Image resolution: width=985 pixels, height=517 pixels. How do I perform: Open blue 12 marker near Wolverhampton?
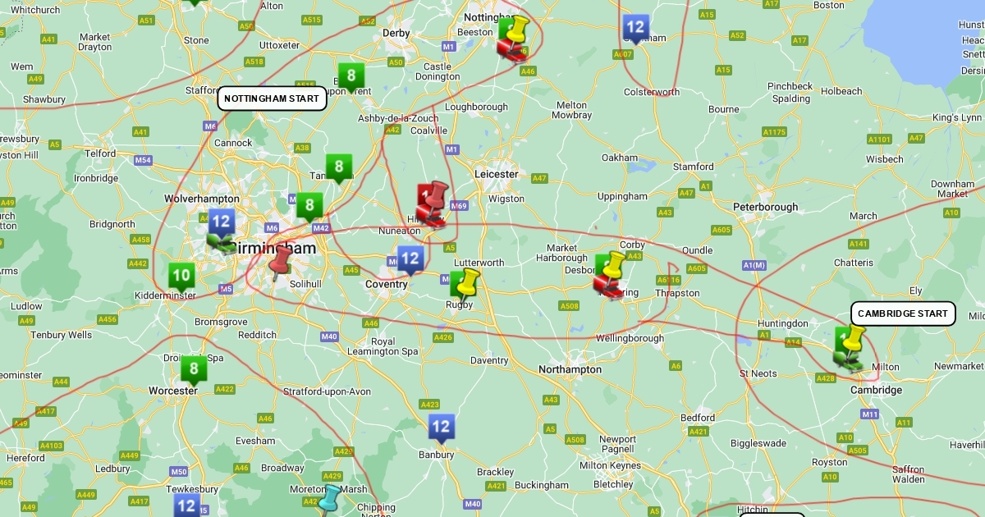click(222, 222)
